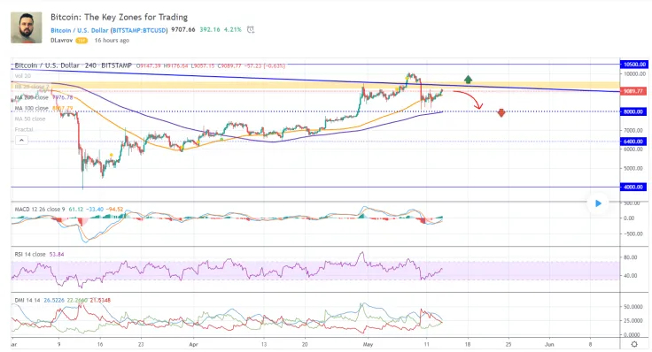Open chart settings gear icon

point(634,344)
